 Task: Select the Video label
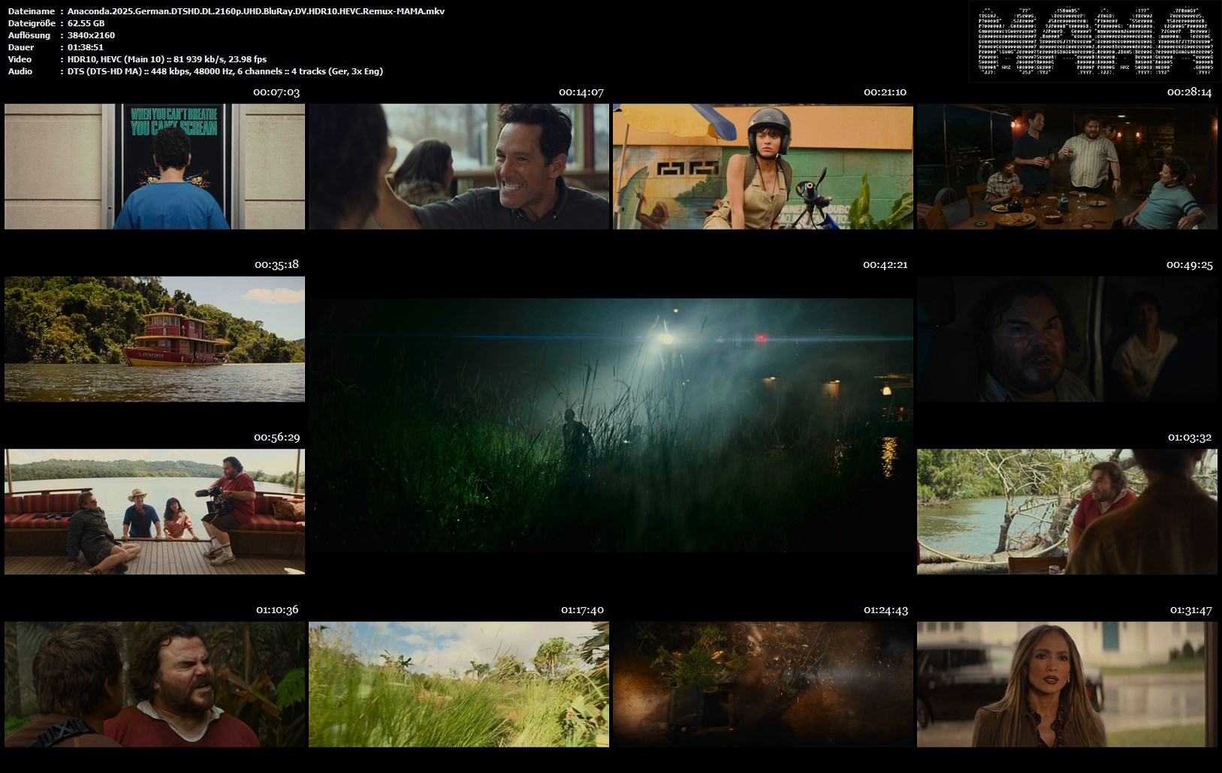(20, 59)
